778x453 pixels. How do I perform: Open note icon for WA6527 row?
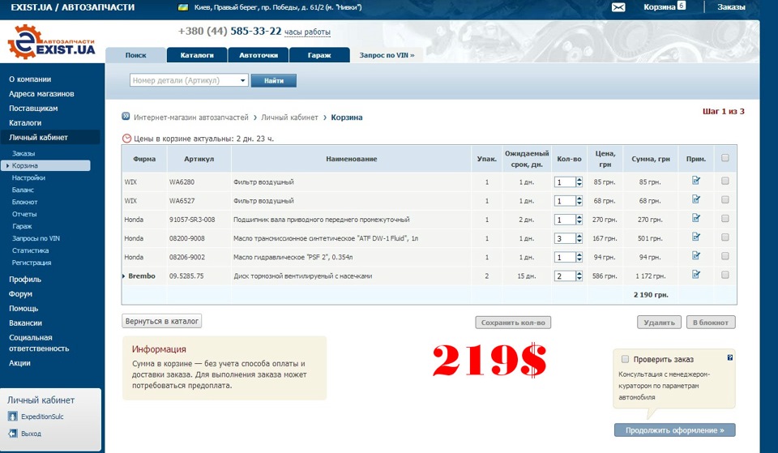pyautogui.click(x=696, y=199)
